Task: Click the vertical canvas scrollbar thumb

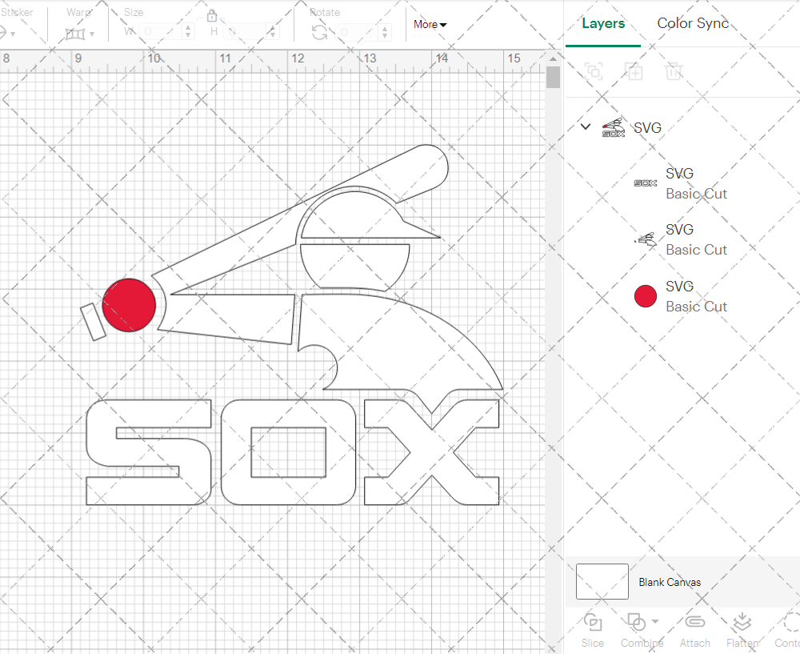Action: tap(553, 77)
